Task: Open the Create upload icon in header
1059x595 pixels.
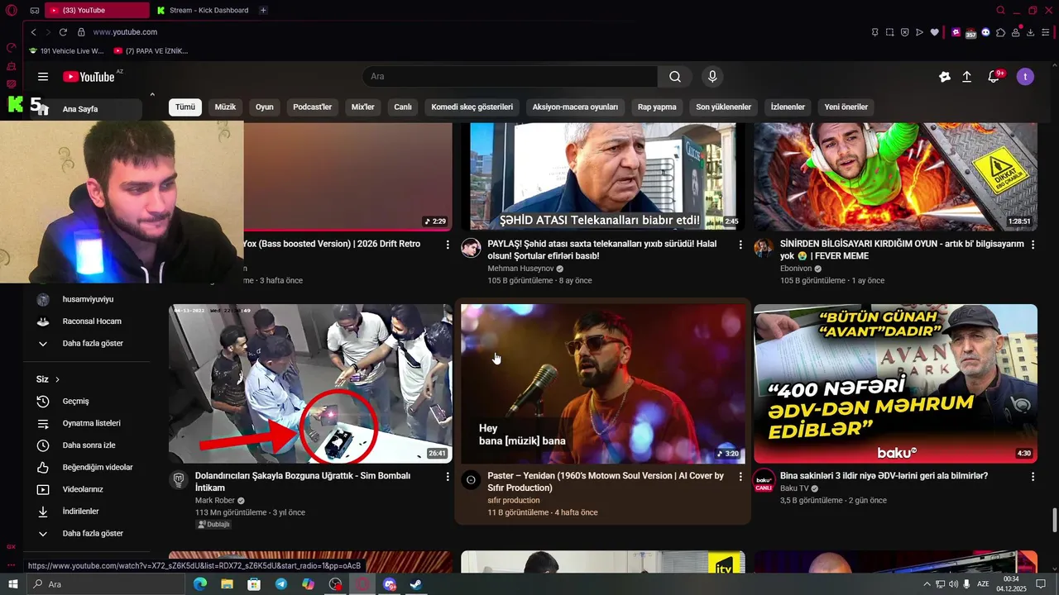Action: [966, 77]
